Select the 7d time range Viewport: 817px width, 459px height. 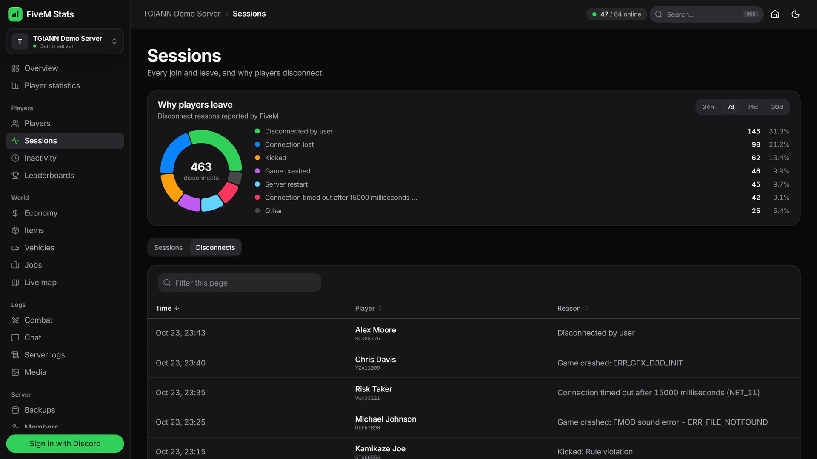click(x=731, y=107)
